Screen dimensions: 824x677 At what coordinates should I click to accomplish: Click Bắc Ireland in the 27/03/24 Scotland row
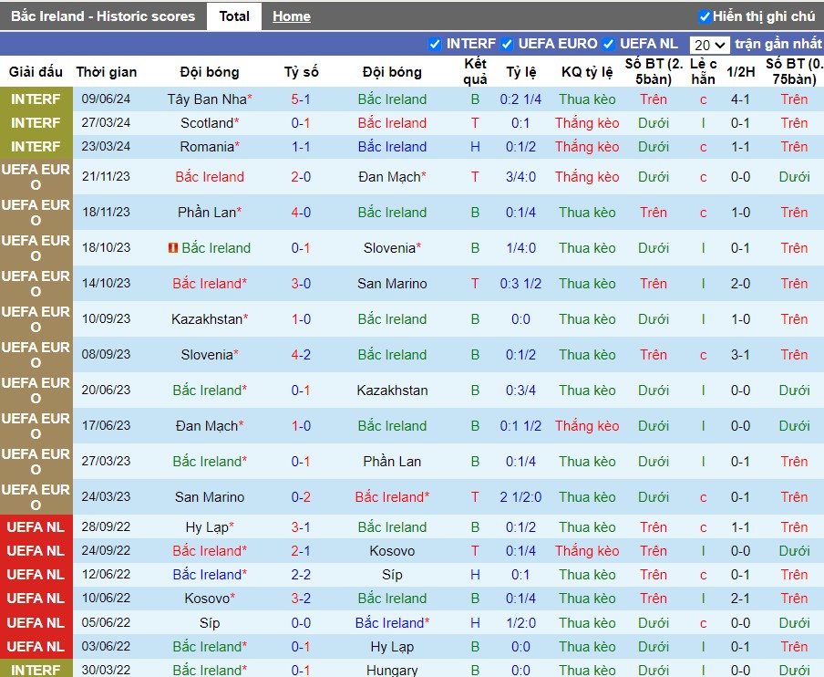392,122
